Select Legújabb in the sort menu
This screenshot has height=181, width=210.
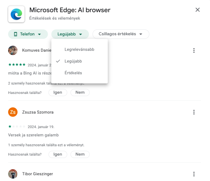coord(80,61)
